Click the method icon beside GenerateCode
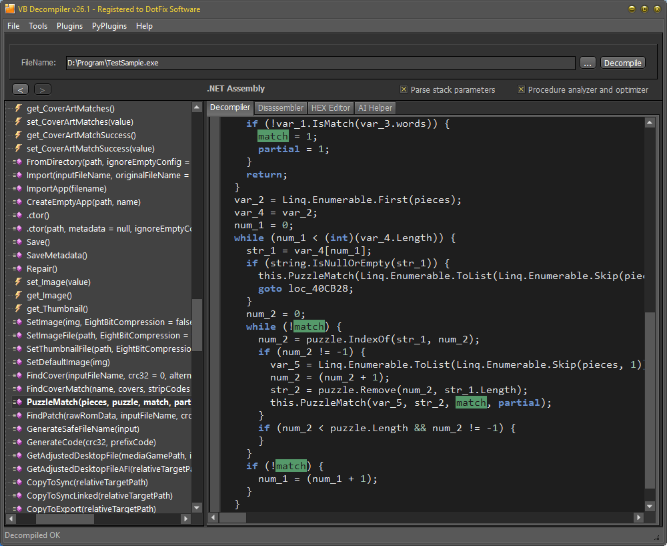This screenshot has height=546, width=667. pos(17,442)
